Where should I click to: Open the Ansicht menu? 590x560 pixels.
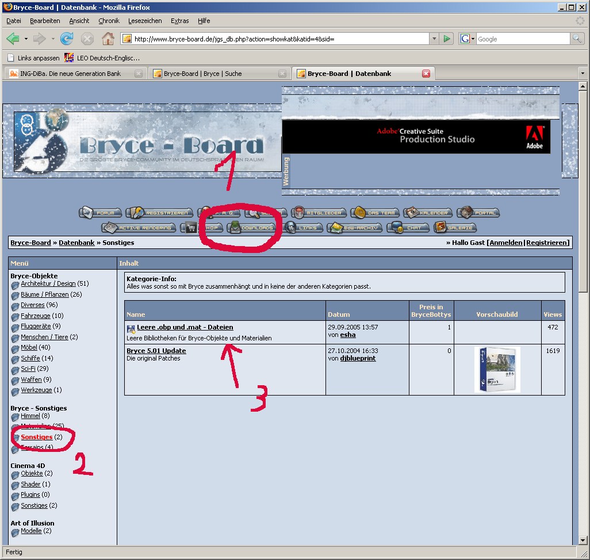point(79,21)
